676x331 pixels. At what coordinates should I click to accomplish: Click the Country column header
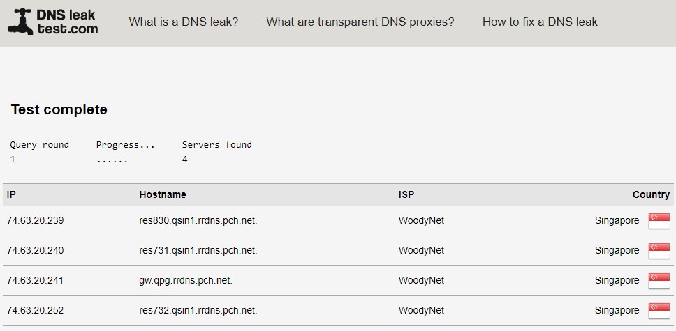coord(650,194)
